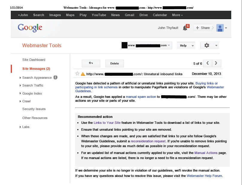Go to Site Dashboard
Image resolution: width=242 pixels, height=185 pixels.
click(x=34, y=60)
